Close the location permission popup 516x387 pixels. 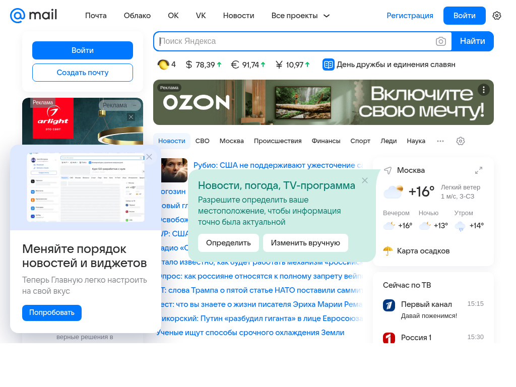(x=365, y=180)
